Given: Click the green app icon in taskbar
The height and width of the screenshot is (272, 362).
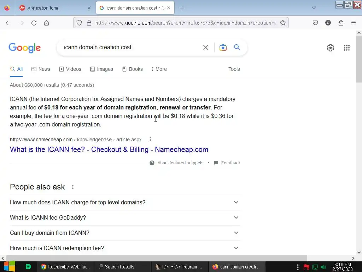Looking at the screenshot, I should coord(28,267).
